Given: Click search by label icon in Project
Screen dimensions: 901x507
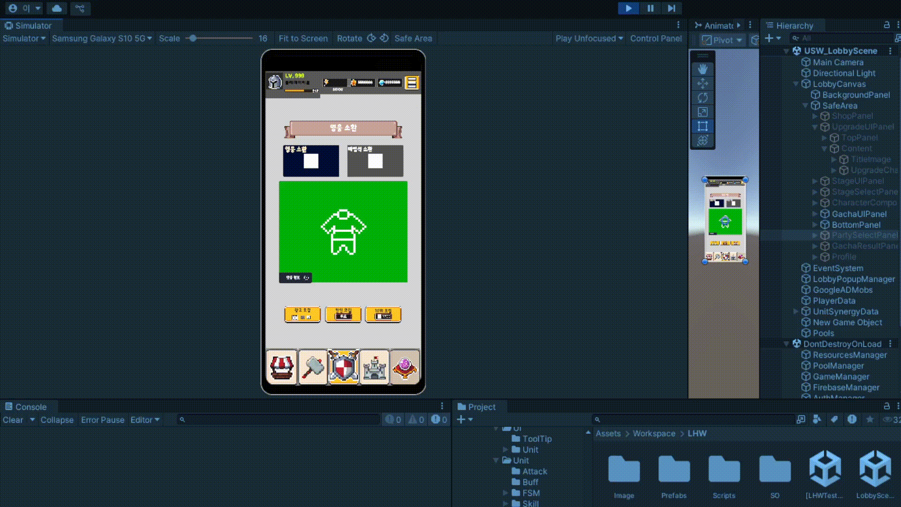Looking at the screenshot, I should 834,419.
